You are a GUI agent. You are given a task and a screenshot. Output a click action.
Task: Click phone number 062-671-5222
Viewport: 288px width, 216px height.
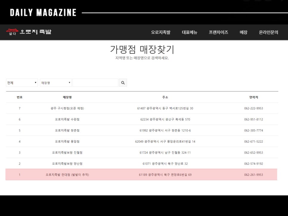[253, 142]
